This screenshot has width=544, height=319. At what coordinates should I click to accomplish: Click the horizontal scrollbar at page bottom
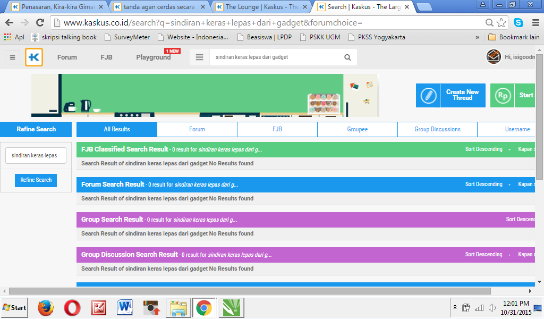click(266, 291)
